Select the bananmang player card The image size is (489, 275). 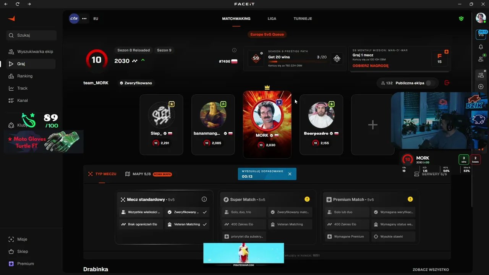(213, 125)
